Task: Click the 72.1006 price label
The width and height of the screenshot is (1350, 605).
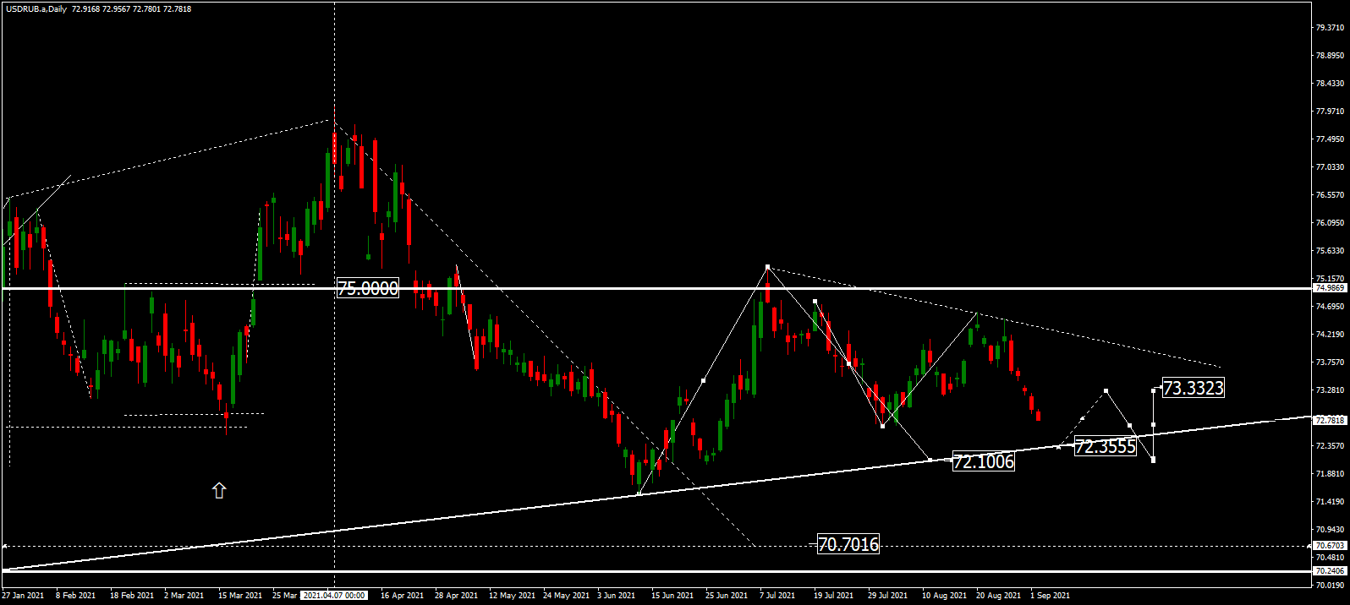Action: coord(983,461)
